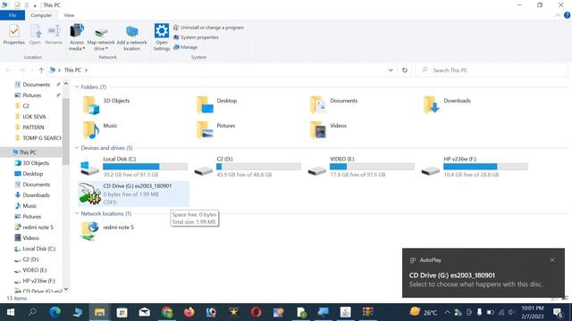Dismiss the AutoPlay notification
The width and height of the screenshot is (572, 321).
pyautogui.click(x=552, y=259)
